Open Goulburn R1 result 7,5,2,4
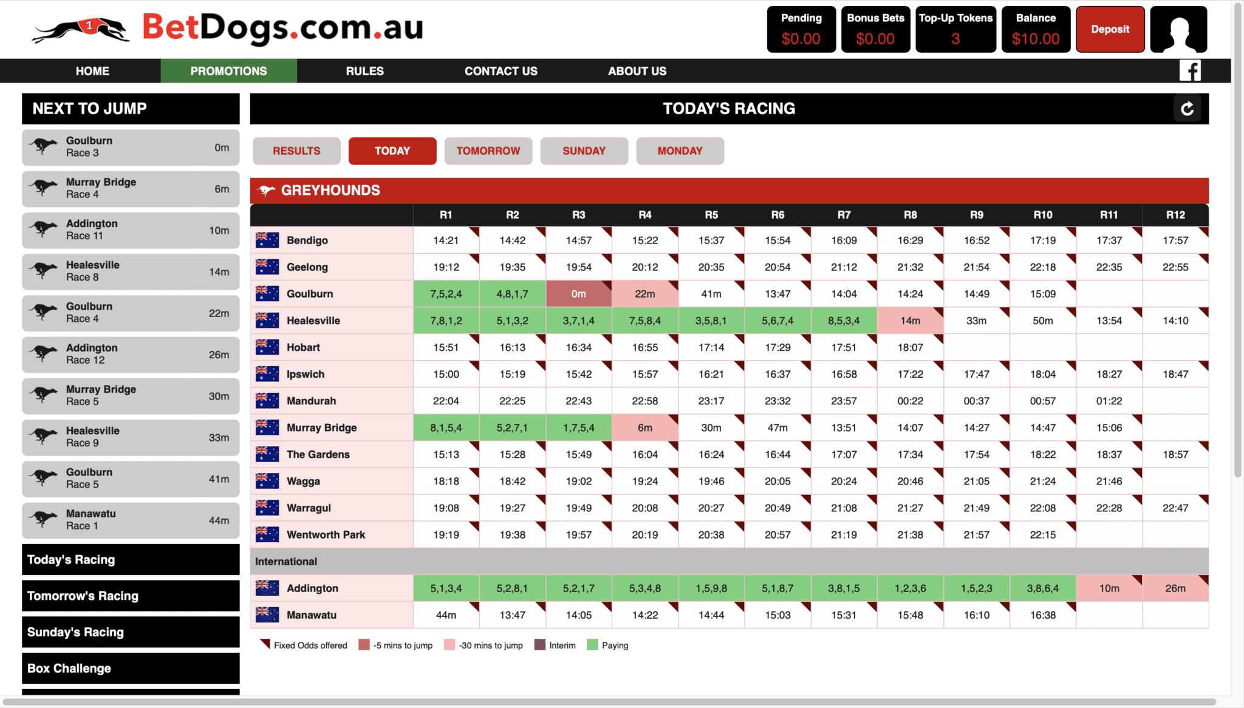 [x=446, y=294]
